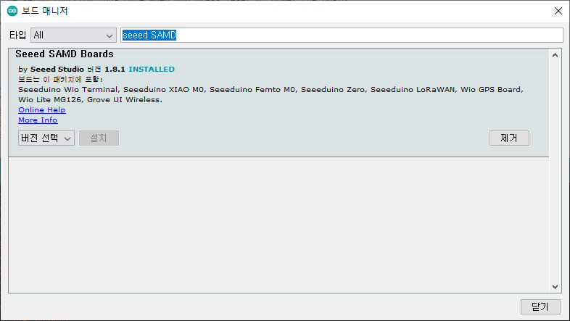570x321 pixels.
Task: Click the INSTALLED status text
Action: pos(152,69)
